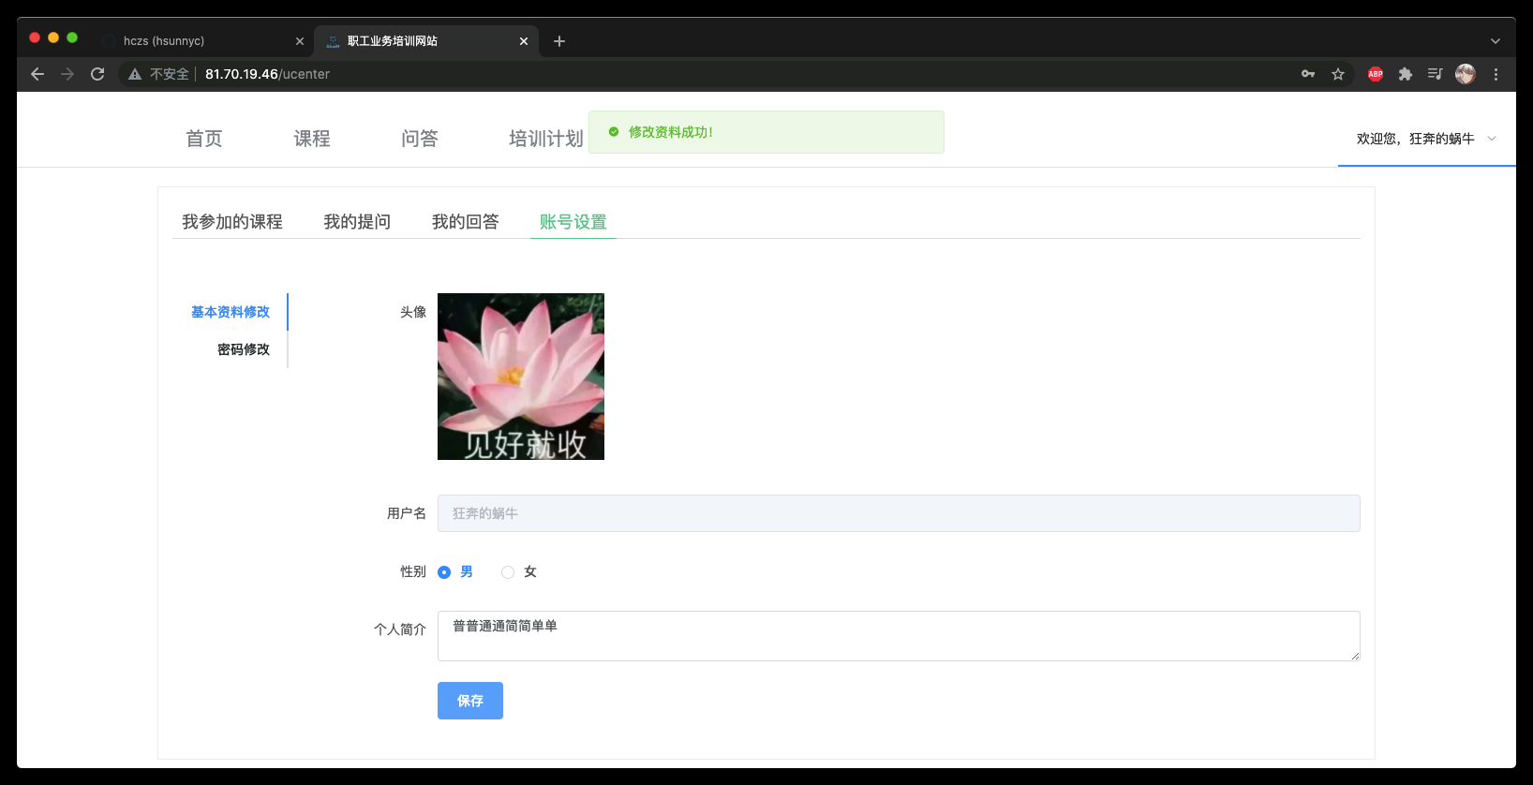1533x785 pixels.
Task: Switch to the 我参加的课程 tab
Action: click(x=232, y=222)
